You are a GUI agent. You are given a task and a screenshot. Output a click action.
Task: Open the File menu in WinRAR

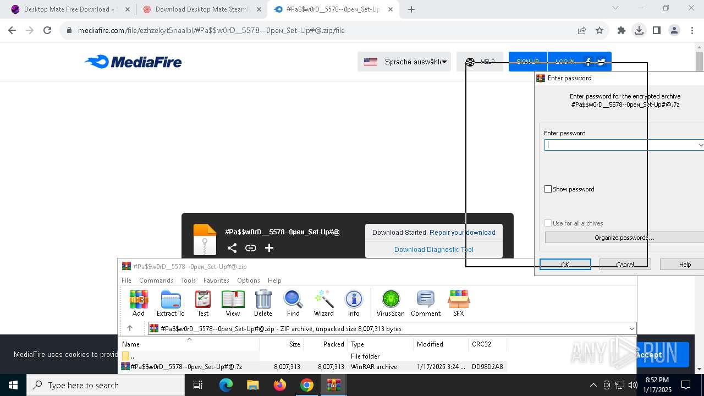pyautogui.click(x=127, y=280)
